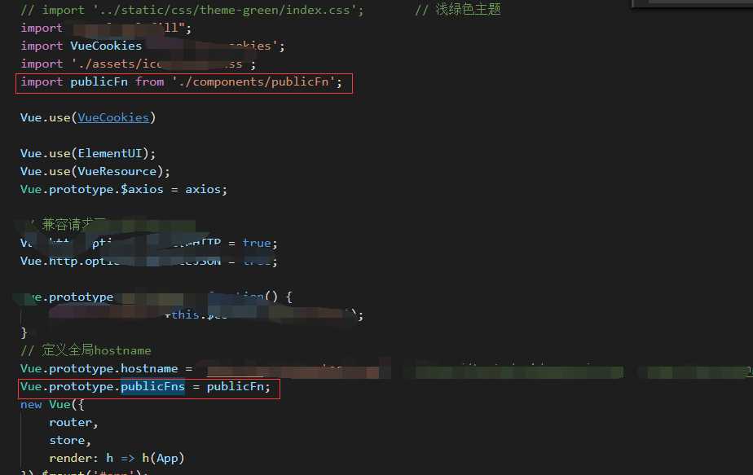This screenshot has height=475, width=753.
Task: Click the router option line
Action: tap(73, 423)
